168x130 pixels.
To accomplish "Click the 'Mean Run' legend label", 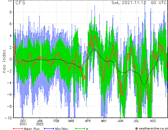I will pos(32,129).
